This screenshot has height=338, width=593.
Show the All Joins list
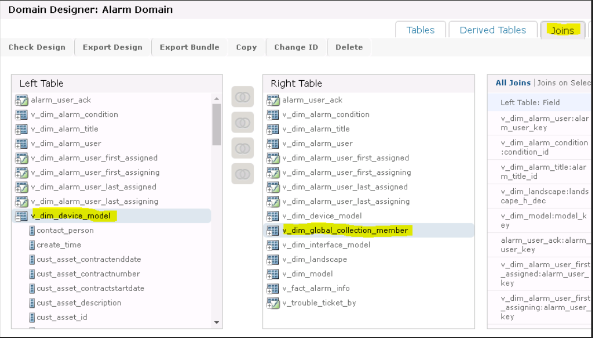coord(513,83)
